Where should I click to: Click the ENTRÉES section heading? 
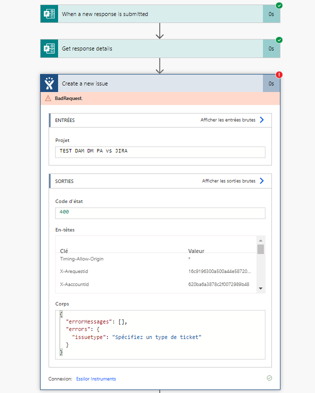coord(65,120)
